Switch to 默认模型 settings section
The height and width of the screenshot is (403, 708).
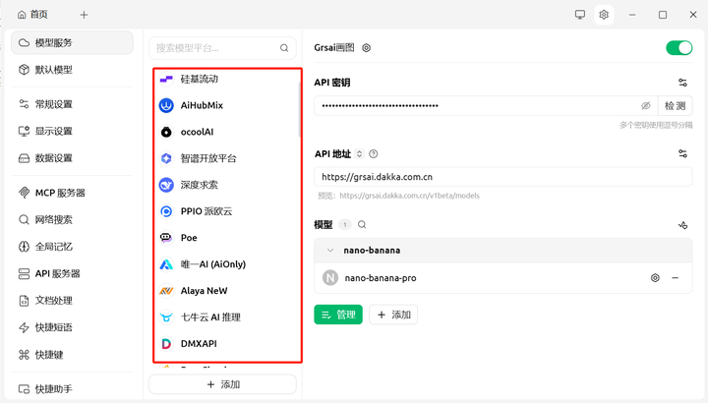53,70
